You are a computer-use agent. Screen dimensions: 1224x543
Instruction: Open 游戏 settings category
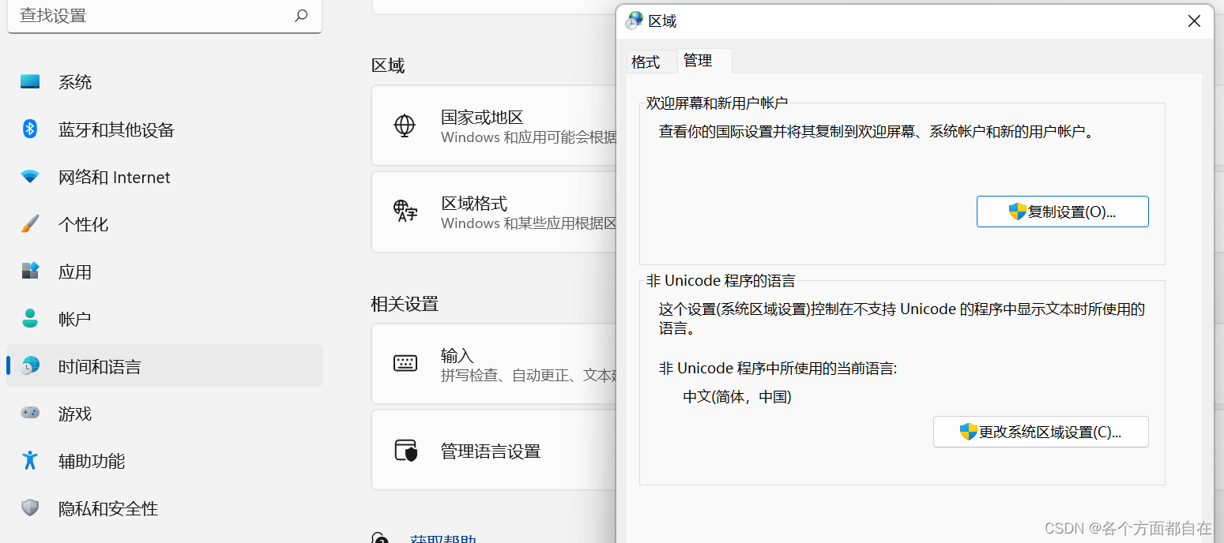(x=164, y=413)
